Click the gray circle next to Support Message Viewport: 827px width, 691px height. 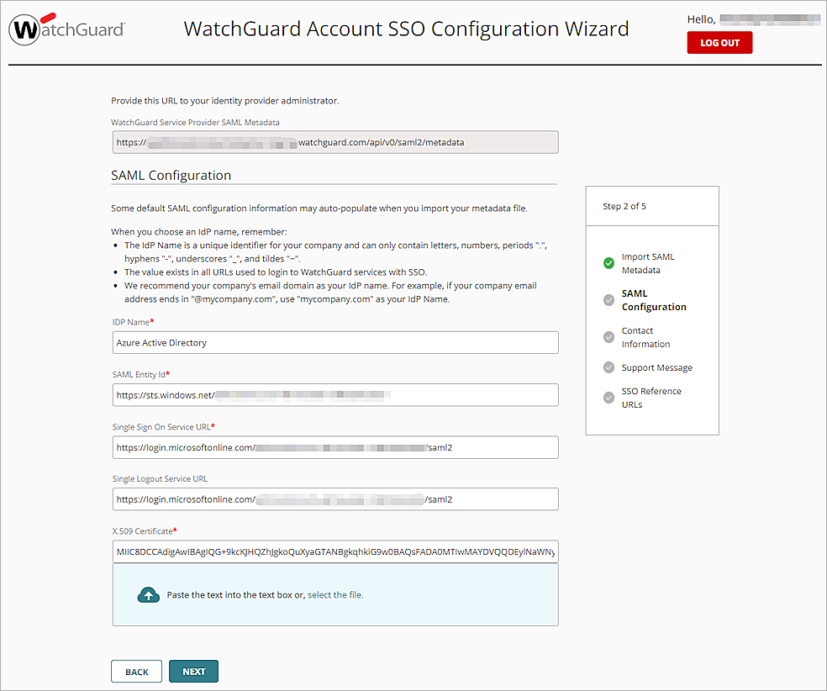pos(608,367)
